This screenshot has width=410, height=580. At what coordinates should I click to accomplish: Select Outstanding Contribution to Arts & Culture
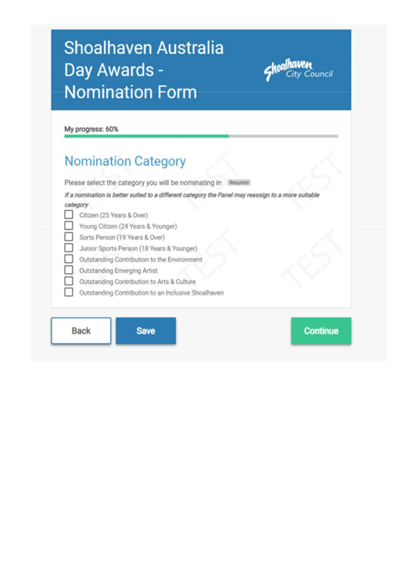[68, 281]
